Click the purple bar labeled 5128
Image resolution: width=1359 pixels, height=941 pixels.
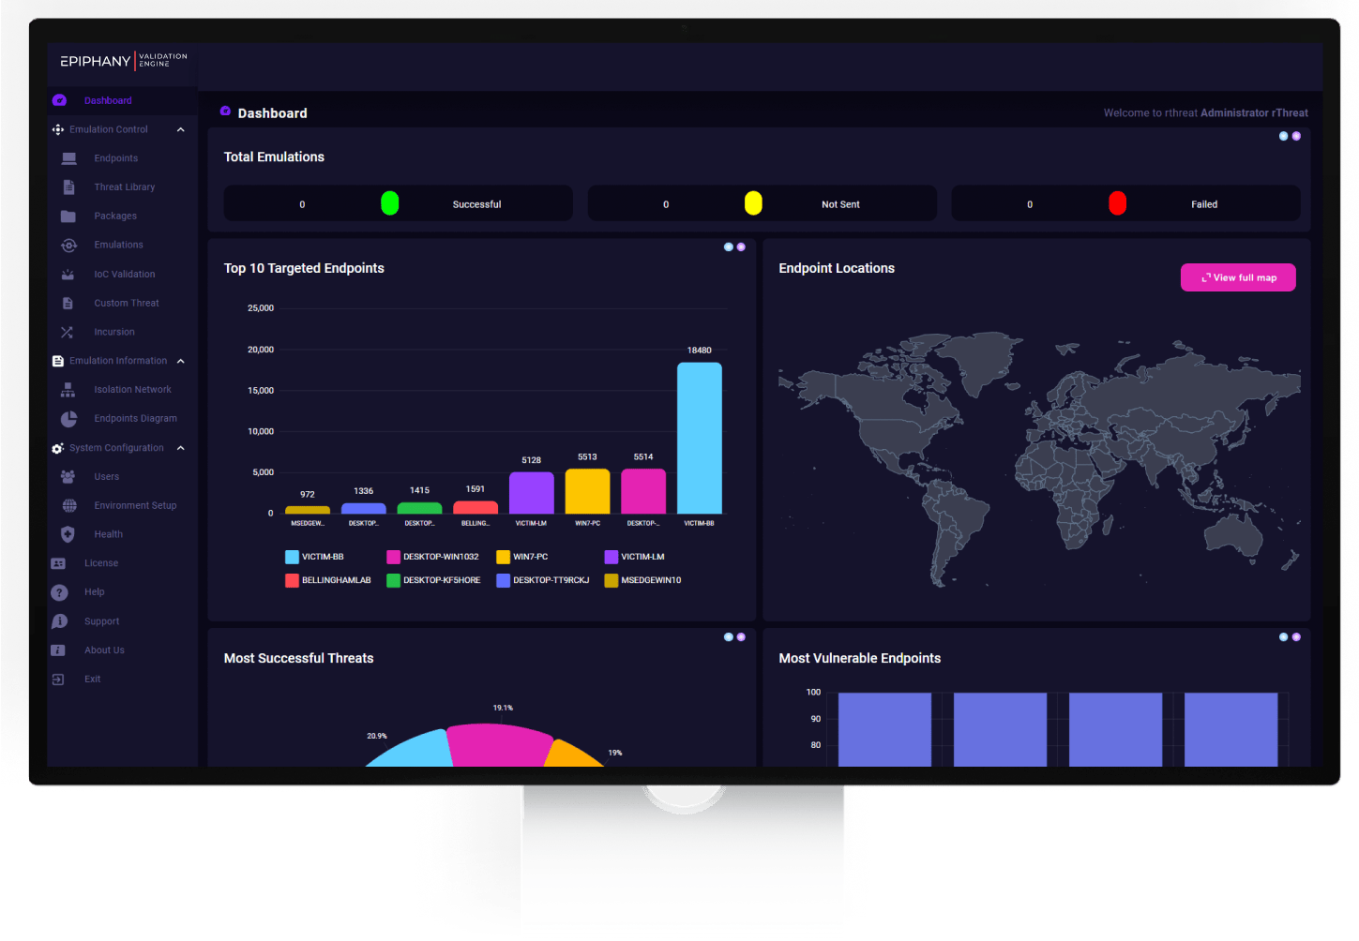[532, 493]
